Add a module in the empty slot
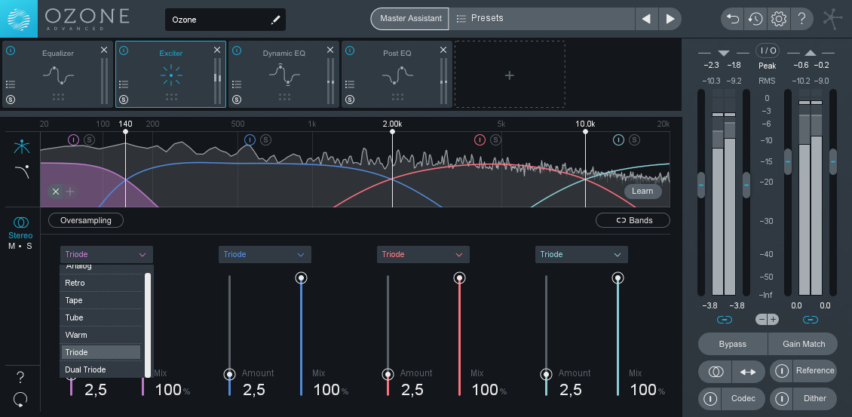This screenshot has height=417, width=852. click(x=509, y=75)
